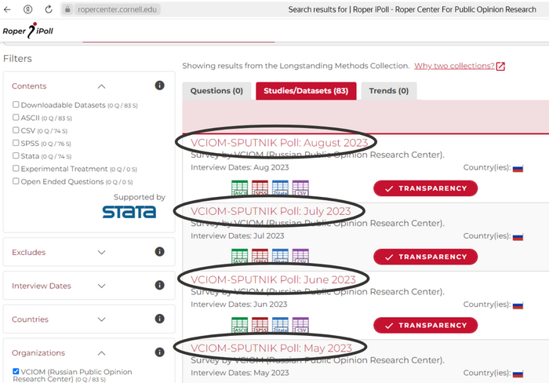Check the CSV filter checkbox

coord(16,130)
